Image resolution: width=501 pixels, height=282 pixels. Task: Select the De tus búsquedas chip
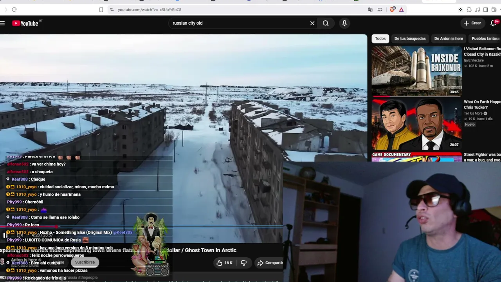(410, 38)
